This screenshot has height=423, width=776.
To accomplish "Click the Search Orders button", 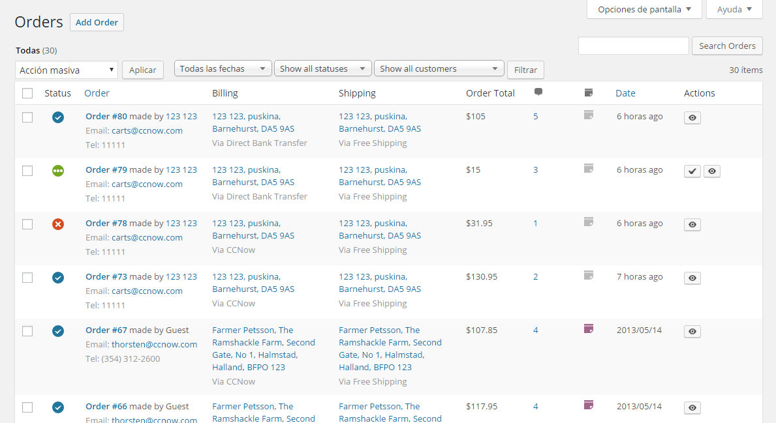I will [x=727, y=46].
